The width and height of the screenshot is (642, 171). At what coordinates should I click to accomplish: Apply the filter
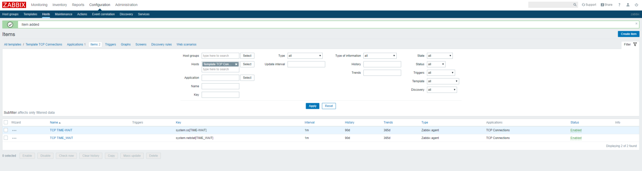tap(312, 106)
